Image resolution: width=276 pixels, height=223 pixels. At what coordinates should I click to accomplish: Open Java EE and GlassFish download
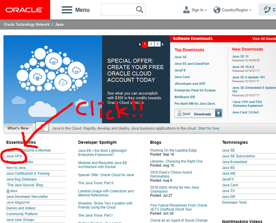[192, 64]
